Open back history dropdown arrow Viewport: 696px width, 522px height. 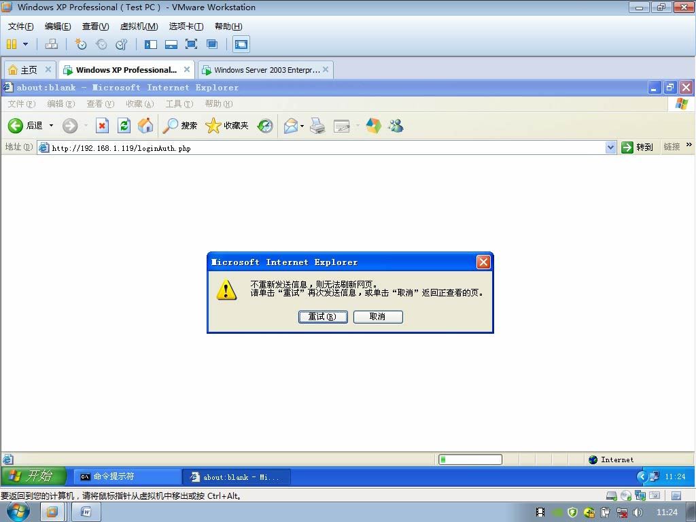(x=51, y=126)
